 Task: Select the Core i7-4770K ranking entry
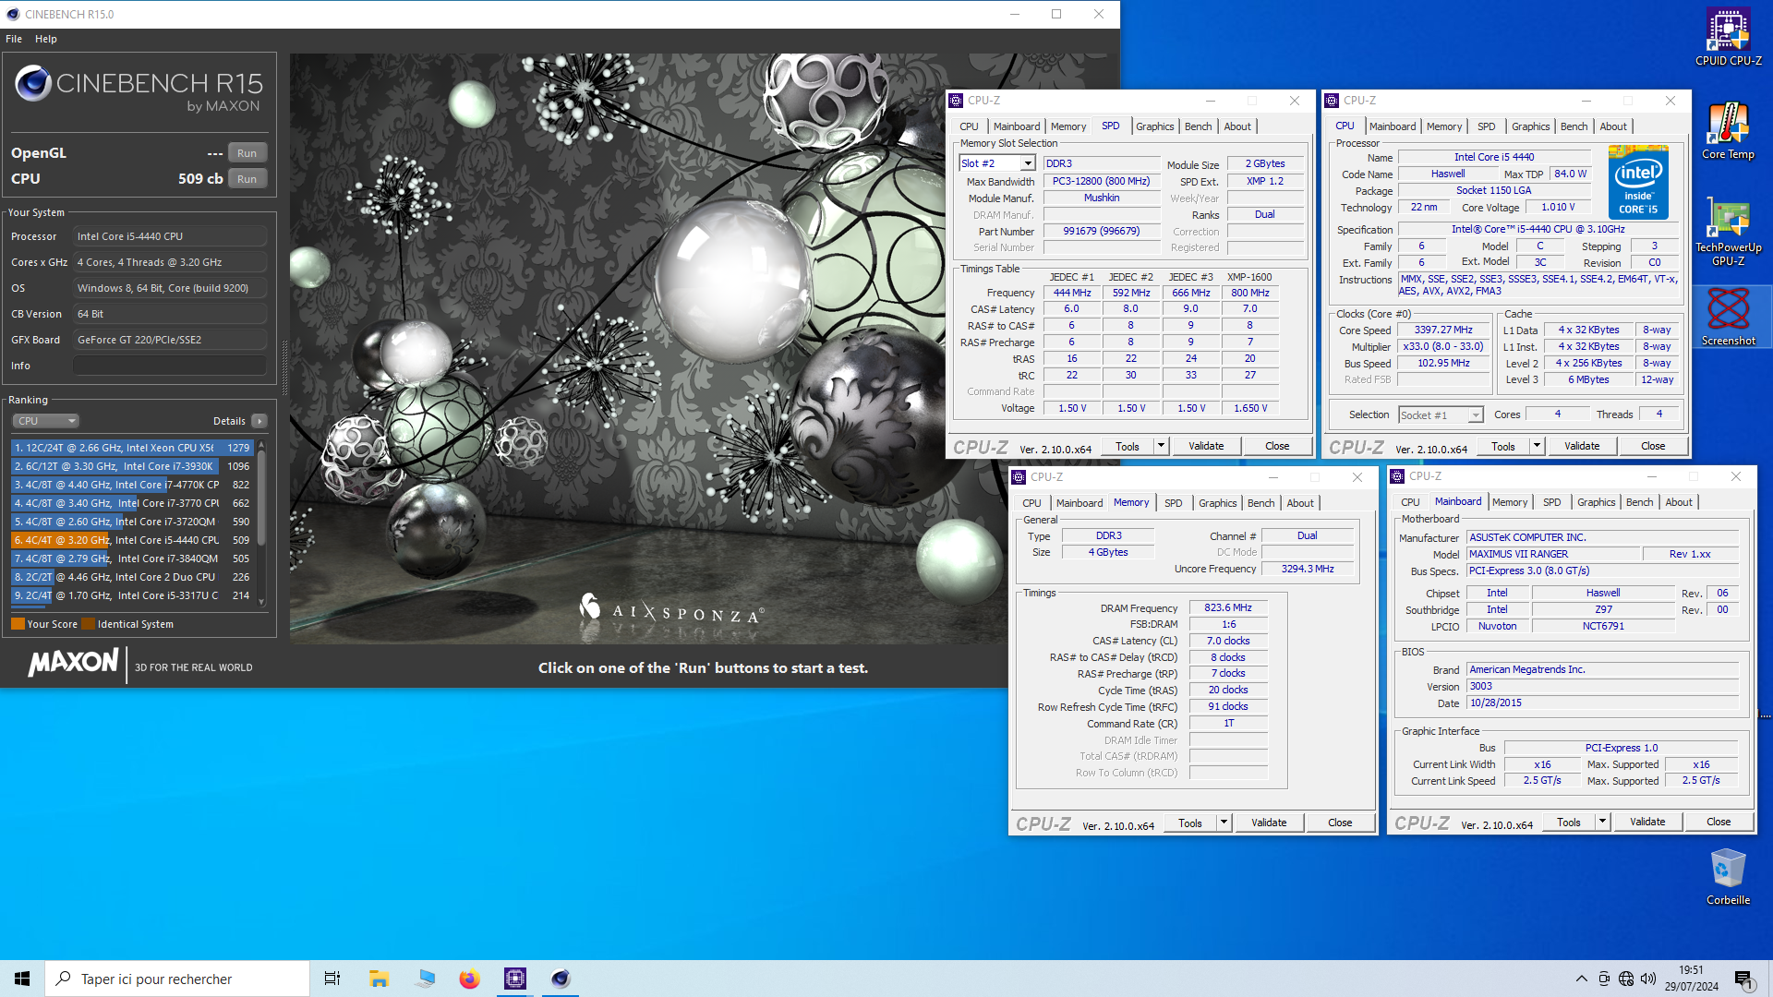(131, 485)
